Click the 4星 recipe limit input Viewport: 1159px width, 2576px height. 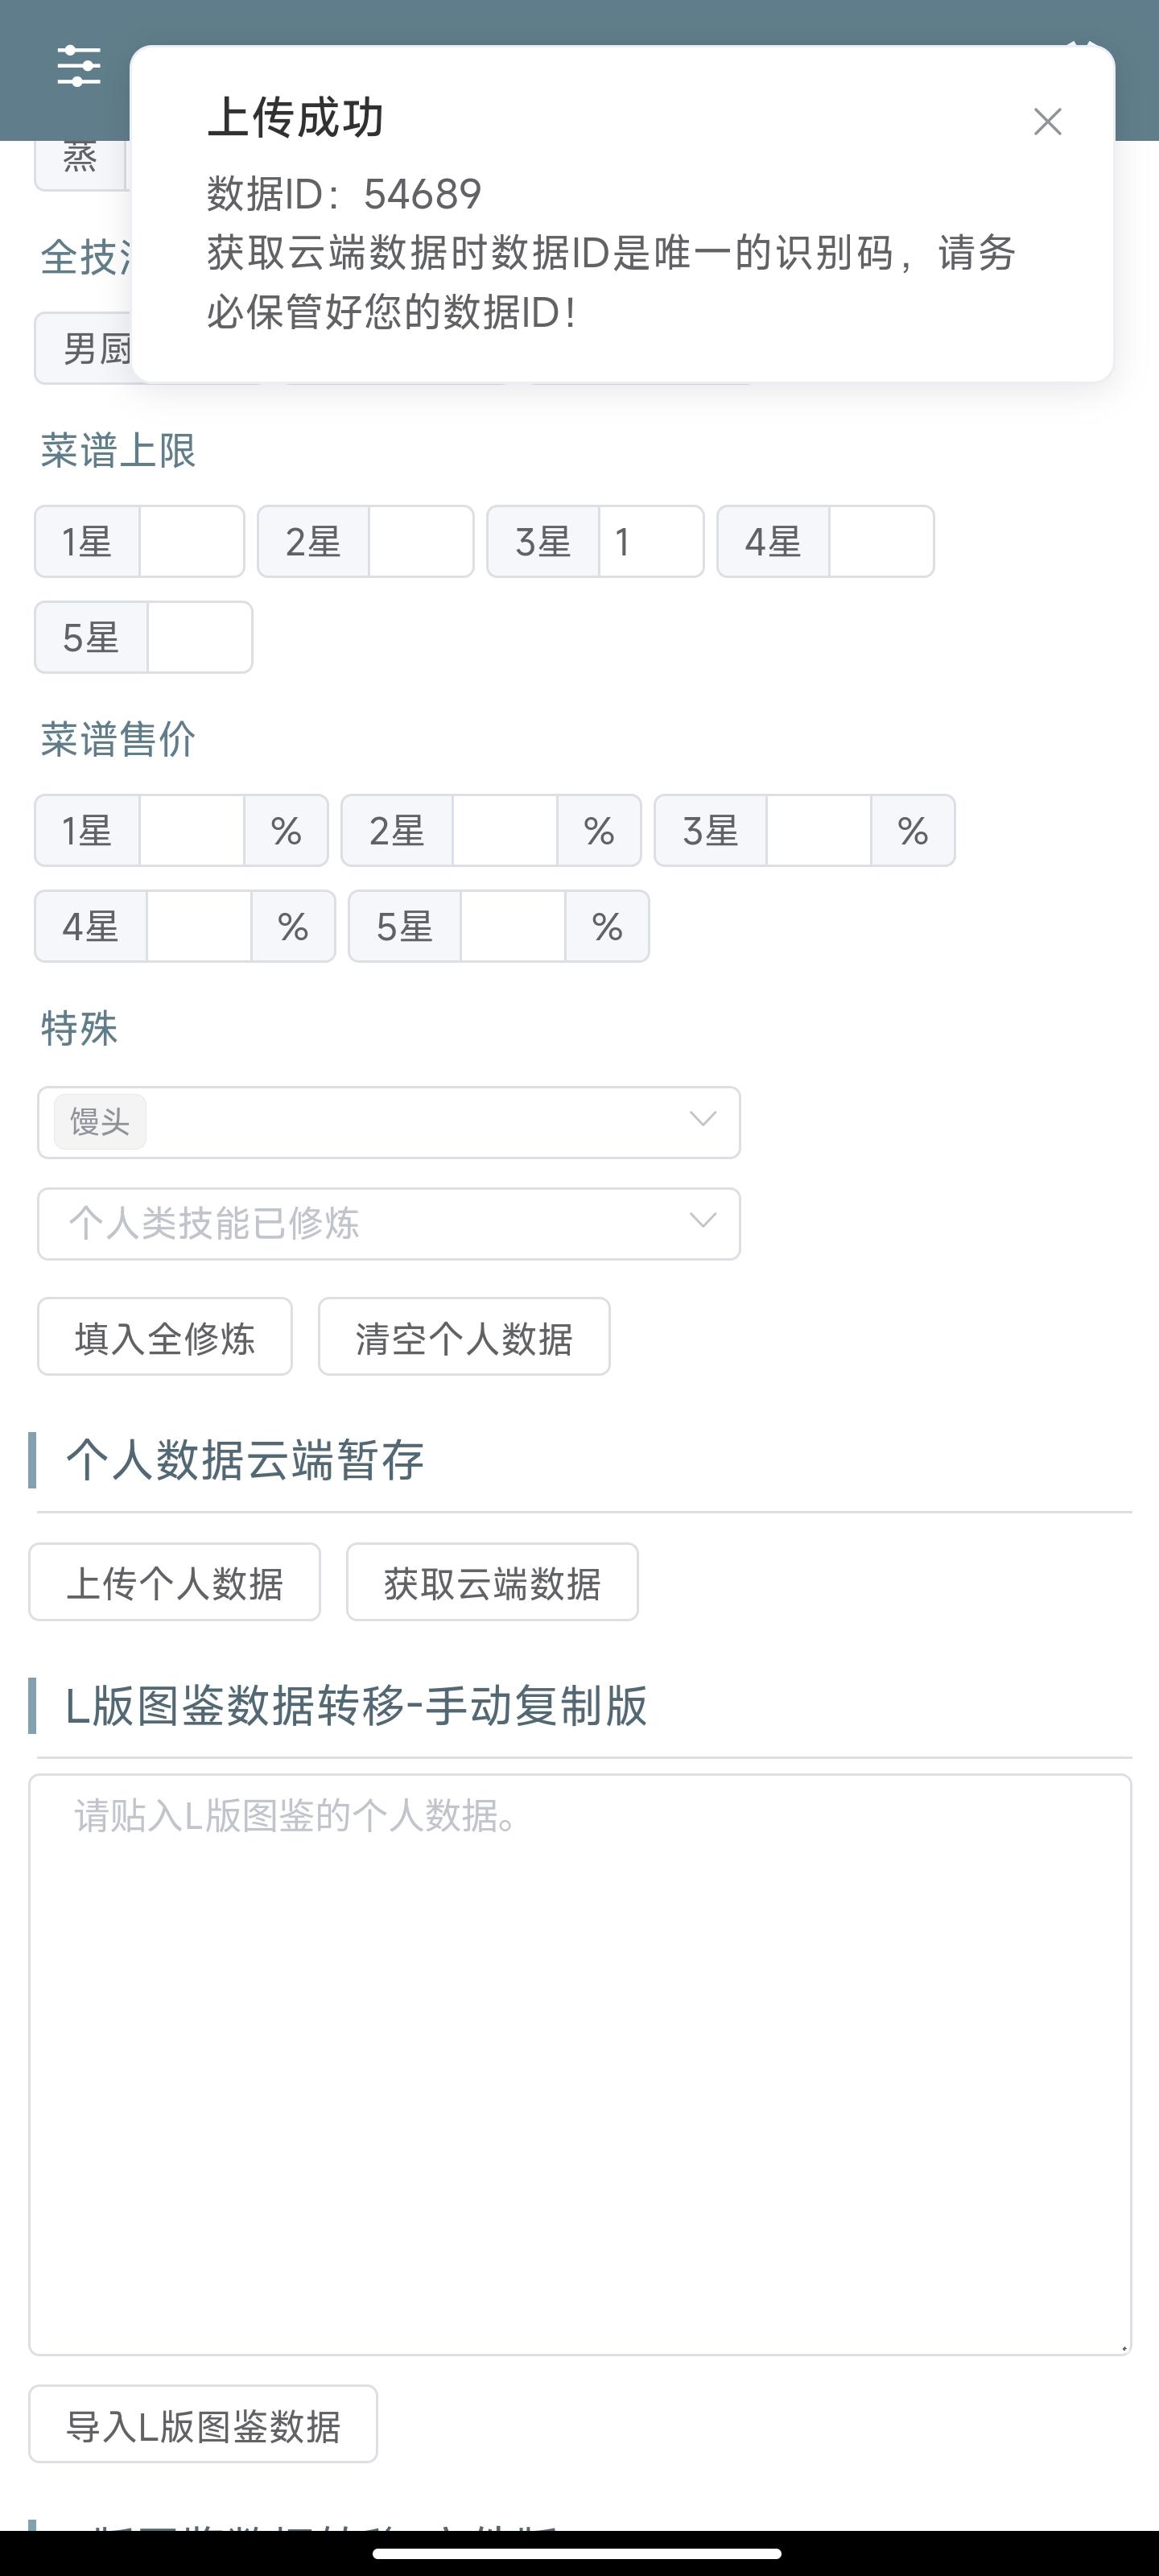point(880,542)
